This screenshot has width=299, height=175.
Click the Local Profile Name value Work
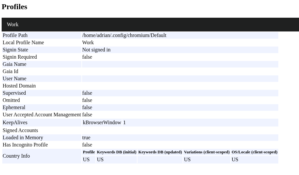coord(88,43)
